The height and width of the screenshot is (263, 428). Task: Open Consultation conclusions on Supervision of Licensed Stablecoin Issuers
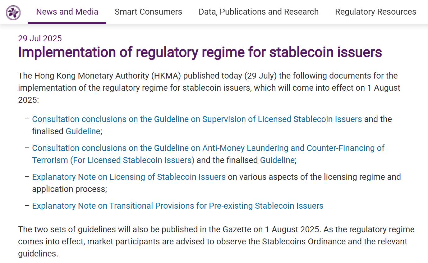click(197, 119)
